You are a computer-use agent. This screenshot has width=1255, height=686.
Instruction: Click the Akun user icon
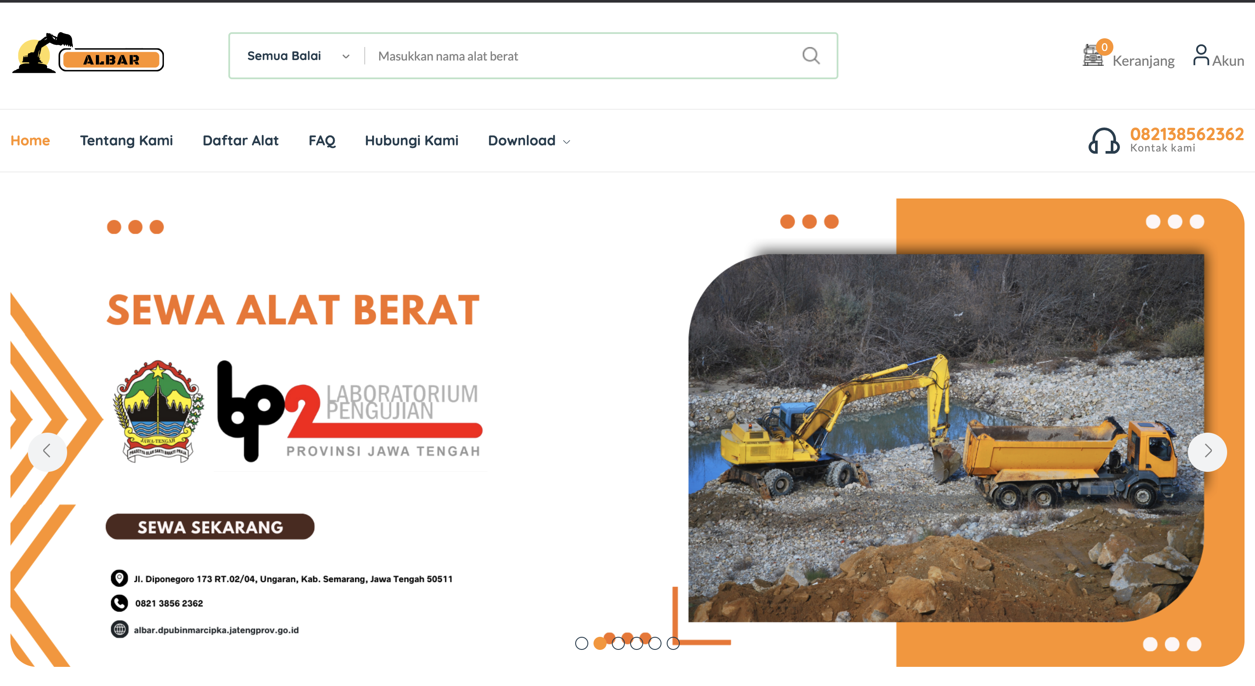1201,55
